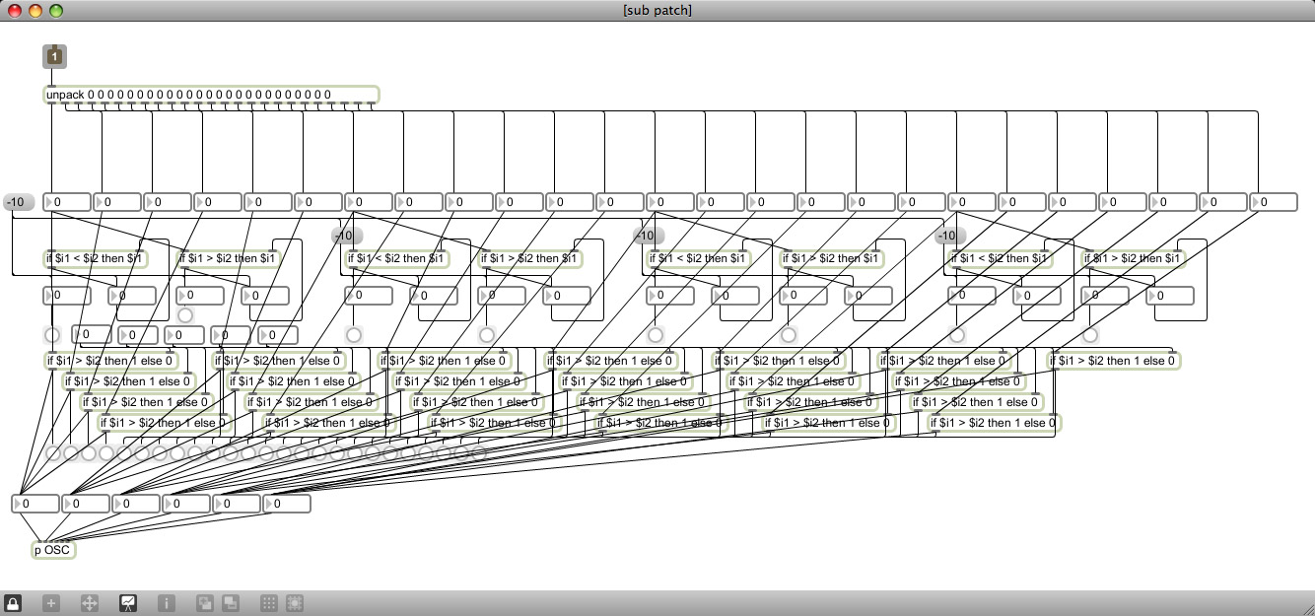
Task: Click the [sub patch] window title
Action: tap(657, 10)
